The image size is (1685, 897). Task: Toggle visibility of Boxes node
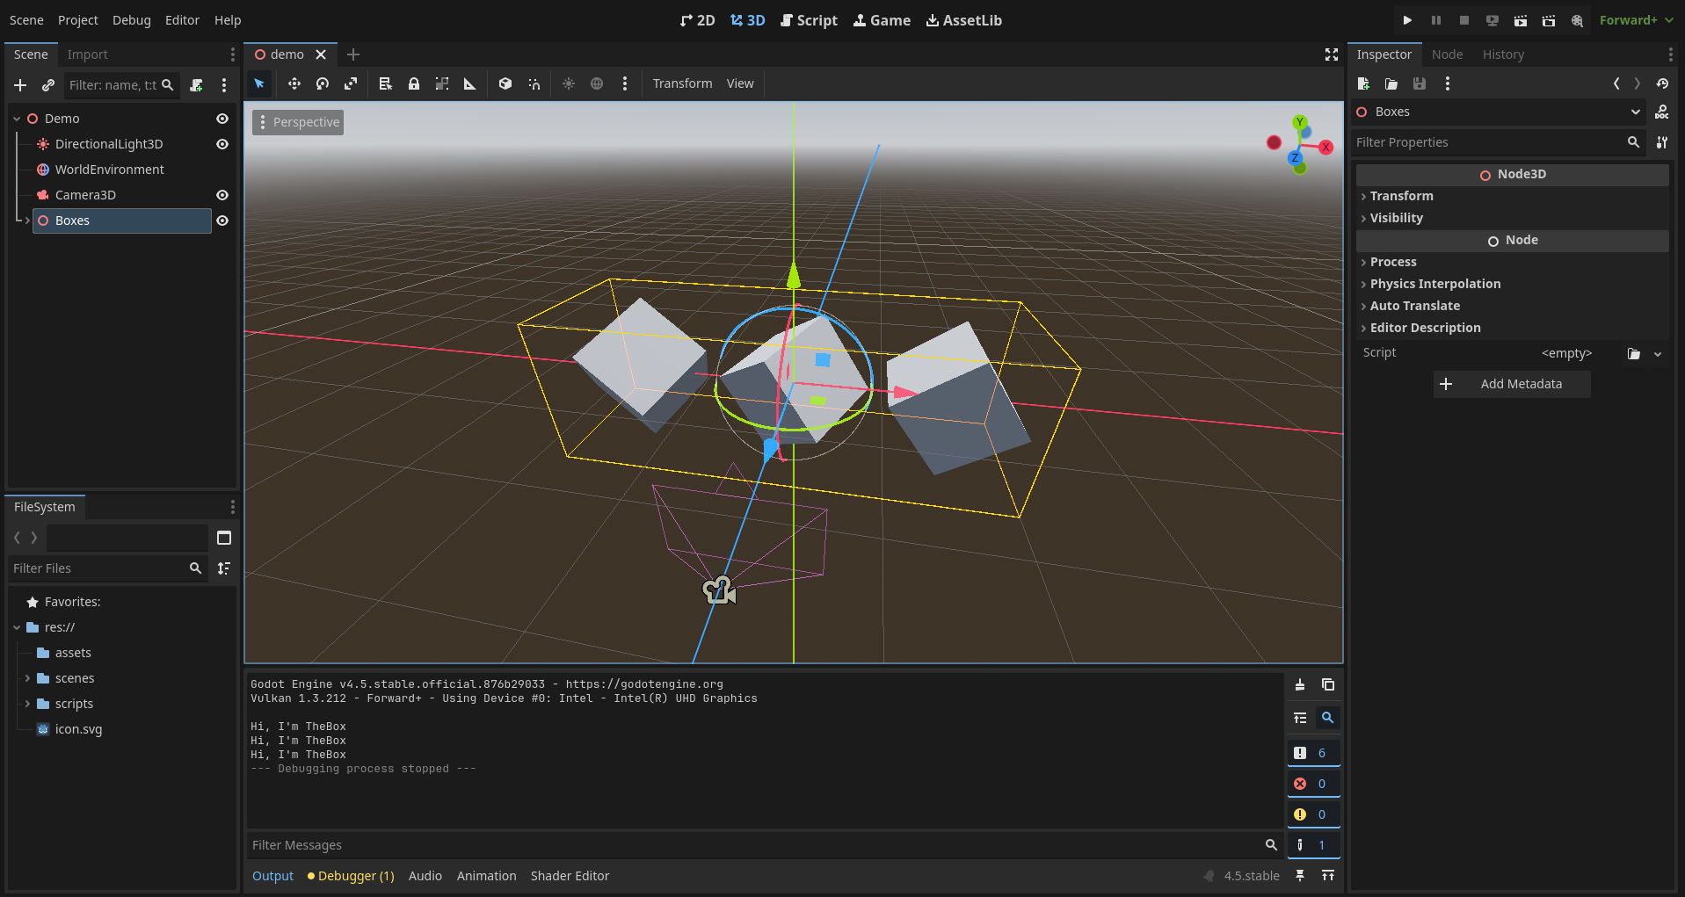click(x=222, y=221)
